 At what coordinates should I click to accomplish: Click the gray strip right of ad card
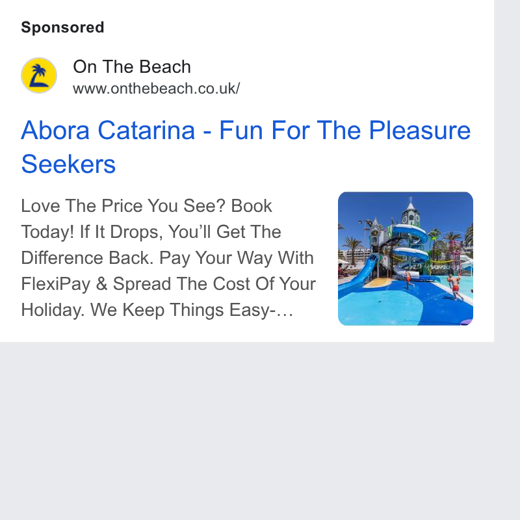[x=507, y=170]
